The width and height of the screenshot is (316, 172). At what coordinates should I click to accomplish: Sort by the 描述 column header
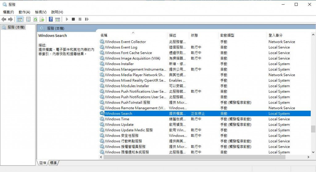coord(178,35)
